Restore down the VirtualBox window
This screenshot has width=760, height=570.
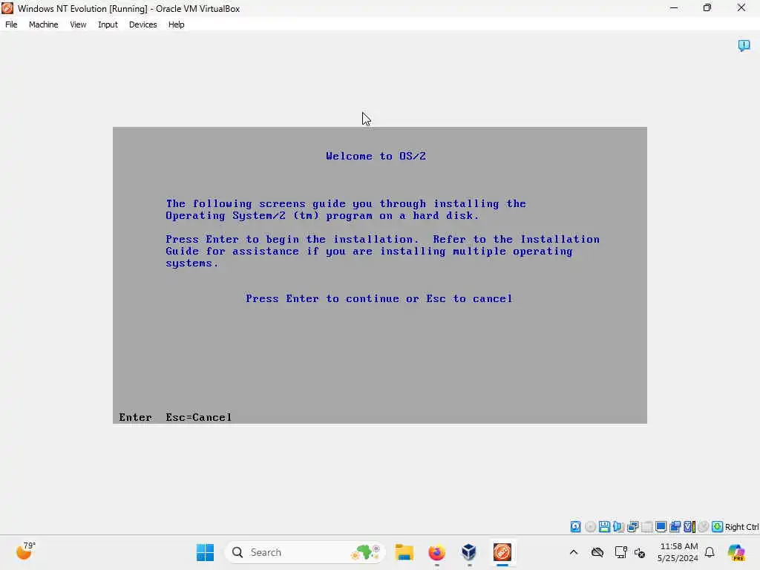click(x=707, y=8)
